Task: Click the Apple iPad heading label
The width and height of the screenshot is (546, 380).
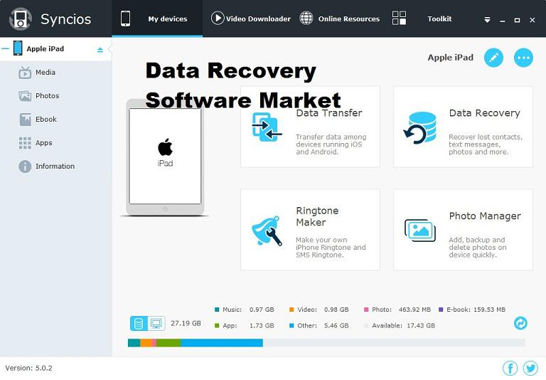Action: point(450,58)
